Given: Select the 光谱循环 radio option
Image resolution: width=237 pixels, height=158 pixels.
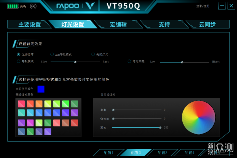Looking at the screenshot, I should pyautogui.click(x=18, y=54).
